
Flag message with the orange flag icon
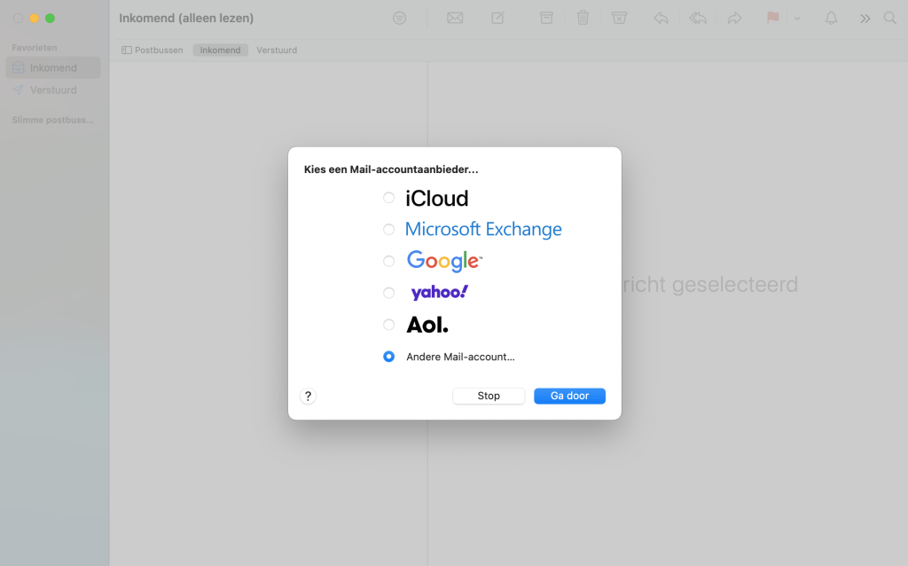click(x=772, y=18)
